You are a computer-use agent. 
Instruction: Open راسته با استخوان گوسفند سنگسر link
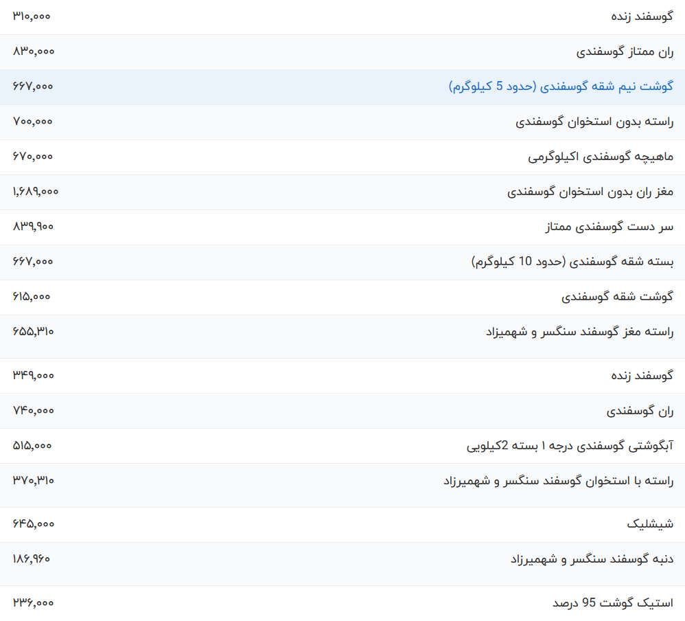click(558, 481)
